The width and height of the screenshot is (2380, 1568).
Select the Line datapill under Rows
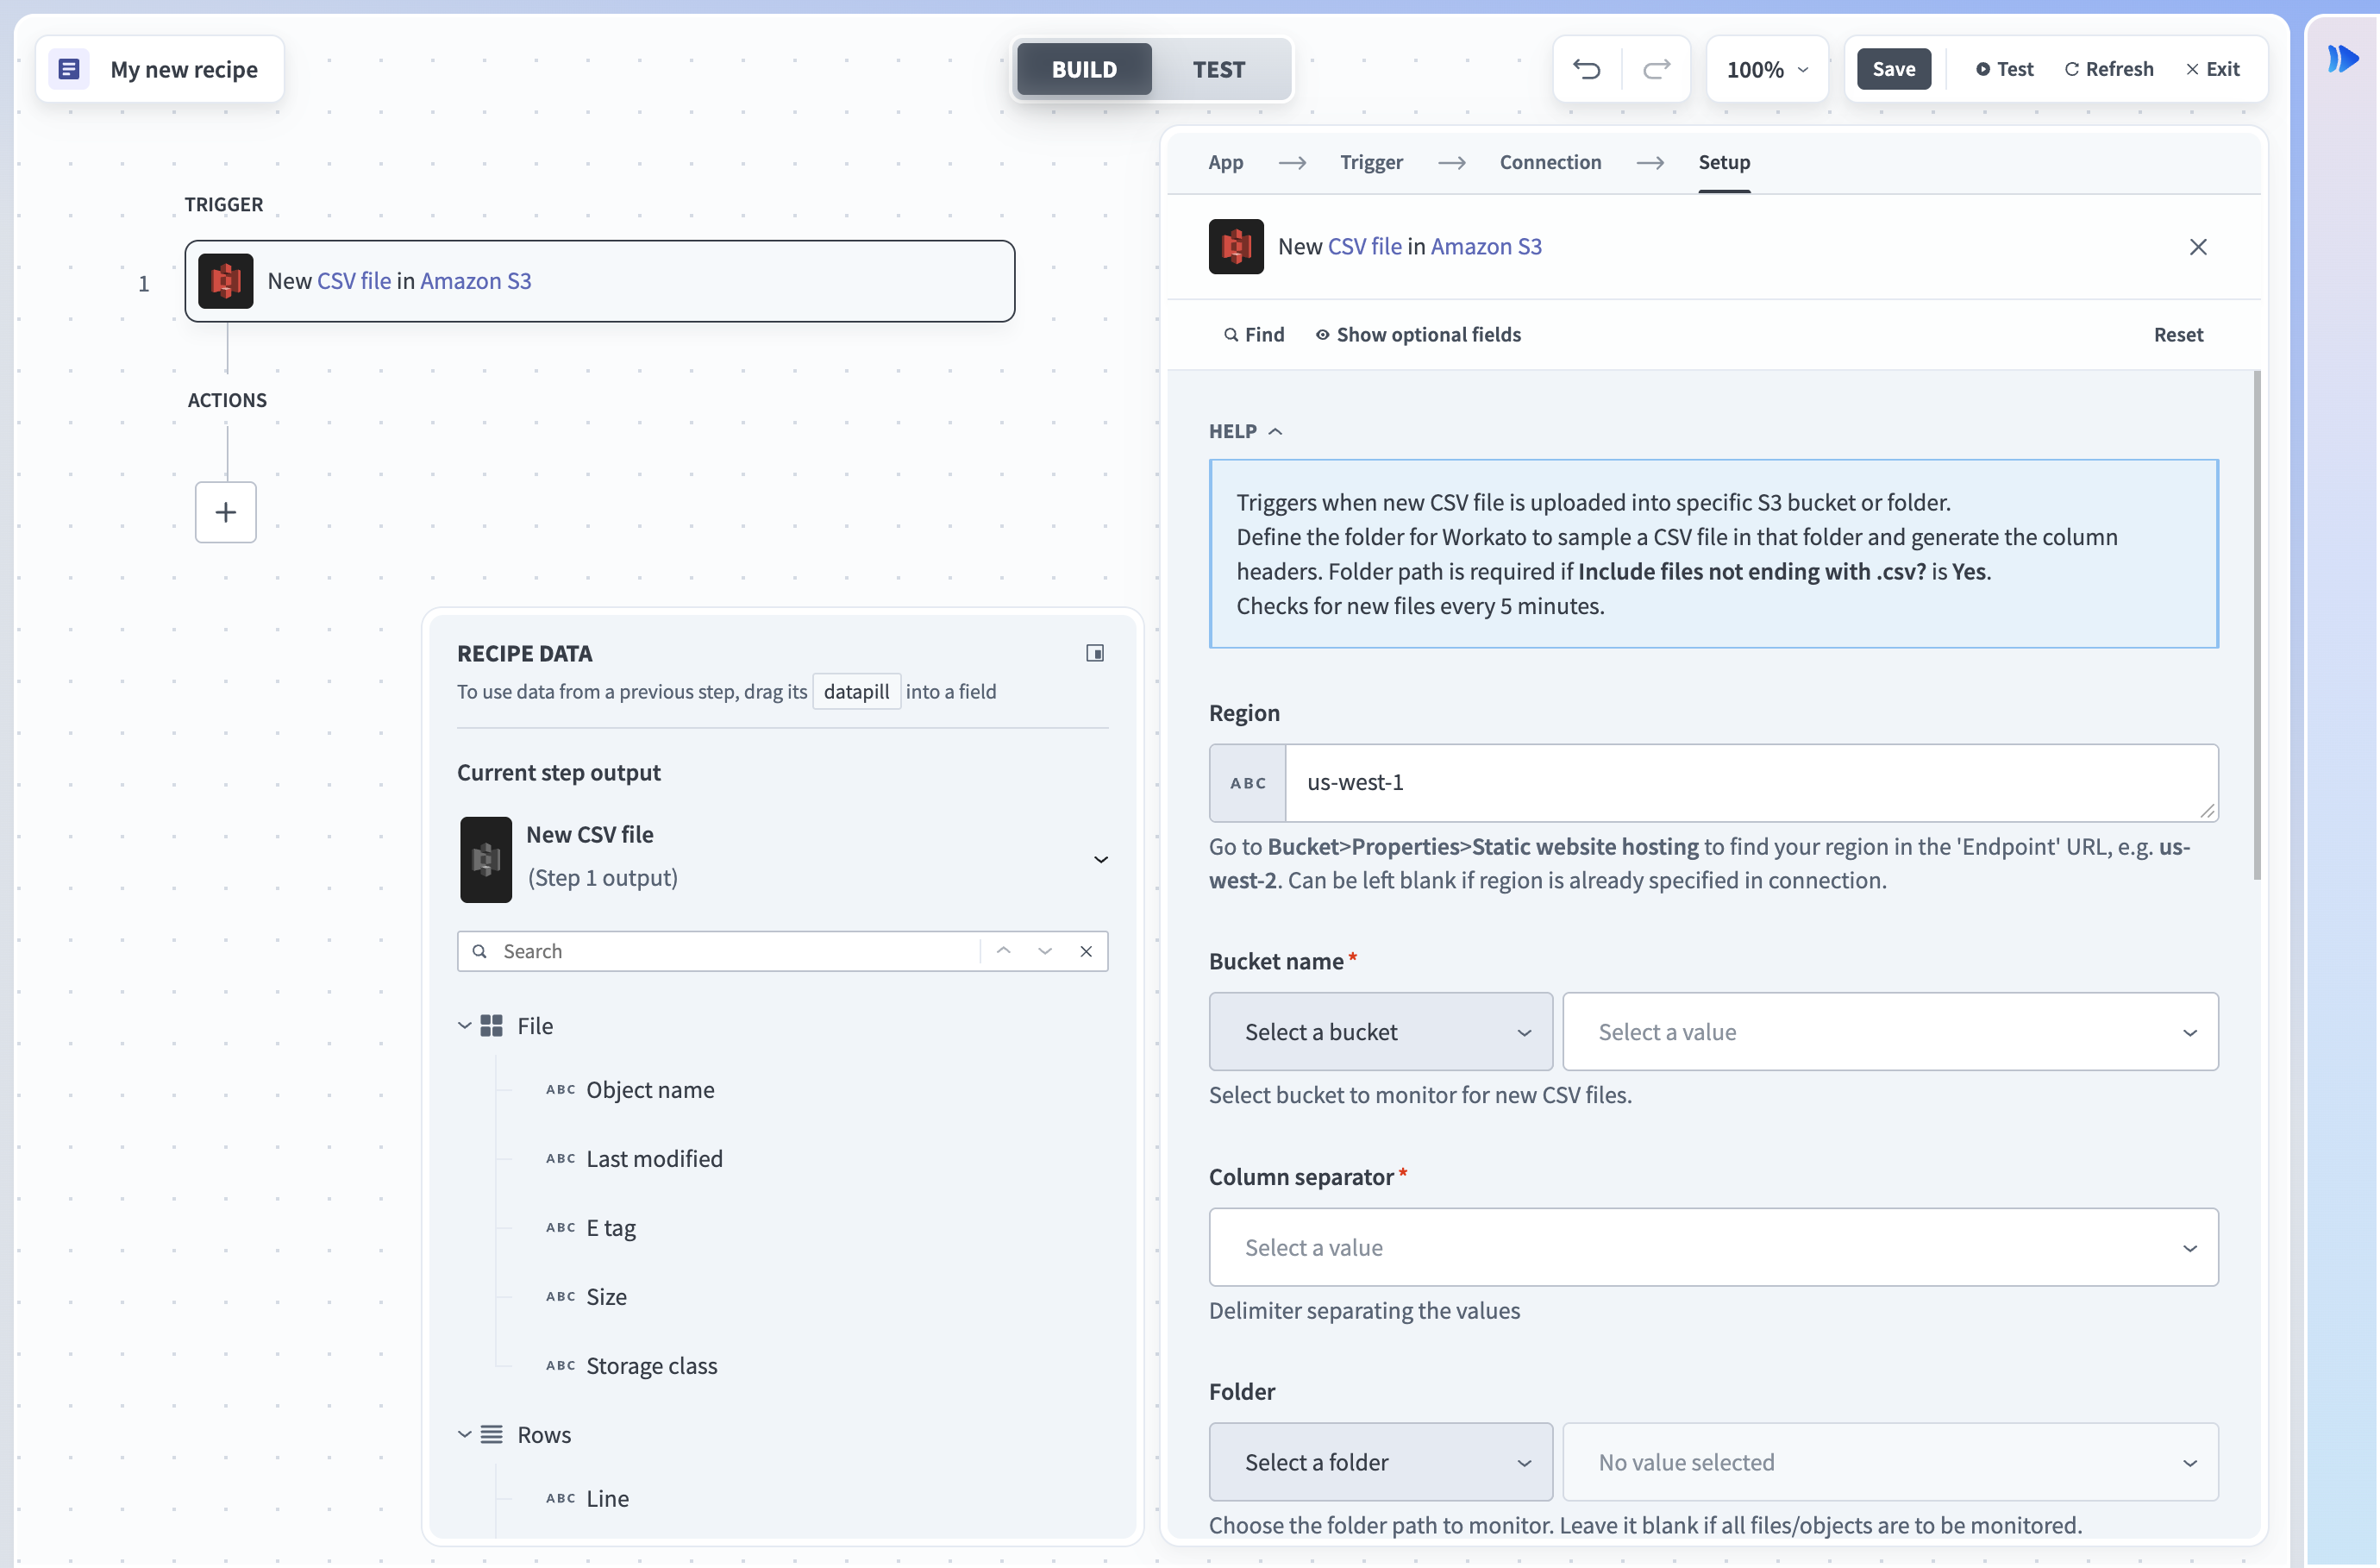click(607, 1499)
